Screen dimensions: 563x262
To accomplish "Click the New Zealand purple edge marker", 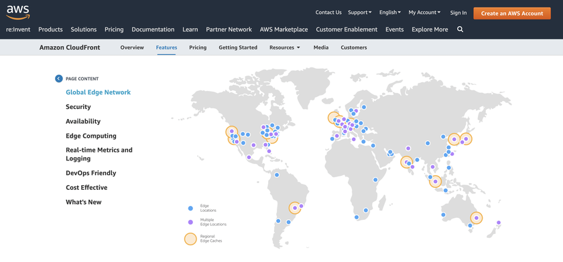I will 499,223.
